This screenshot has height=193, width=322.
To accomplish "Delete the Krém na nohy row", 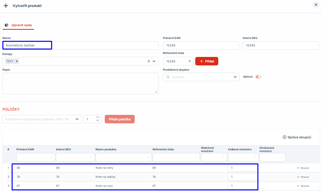I will [303, 168].
